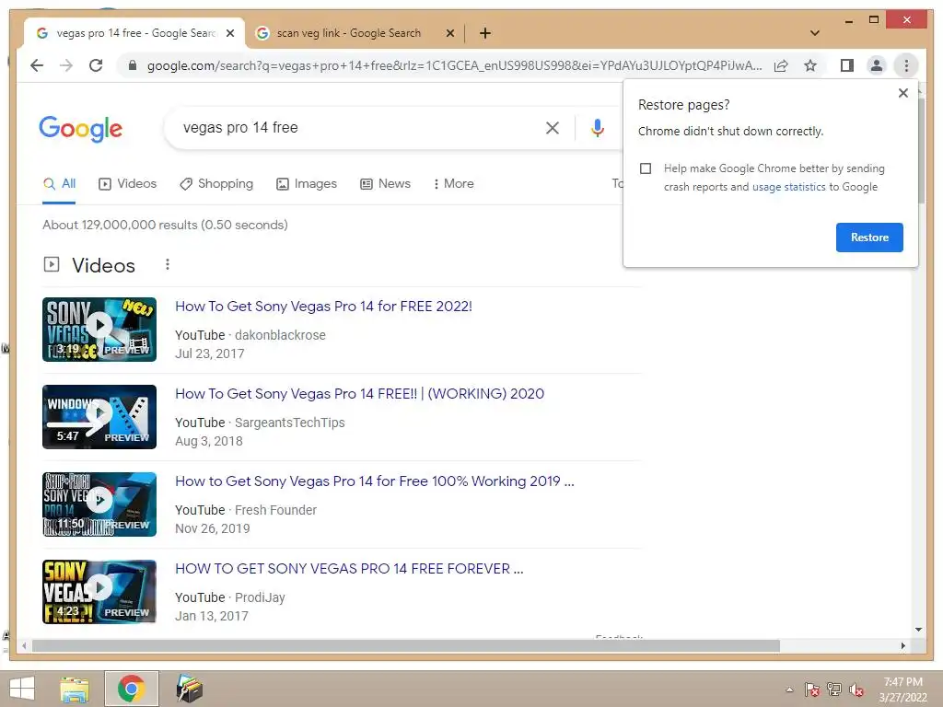Close the 'scan veg link' tab
The width and height of the screenshot is (943, 707).
(449, 33)
